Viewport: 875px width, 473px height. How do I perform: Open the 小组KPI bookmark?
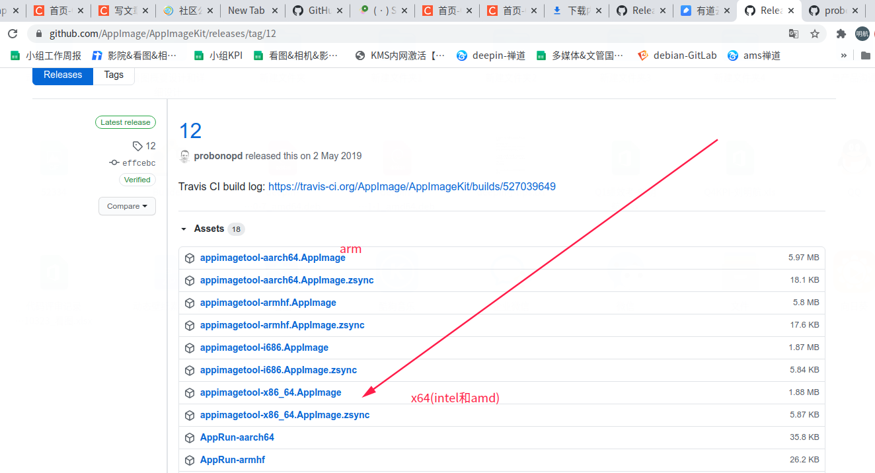click(x=218, y=55)
